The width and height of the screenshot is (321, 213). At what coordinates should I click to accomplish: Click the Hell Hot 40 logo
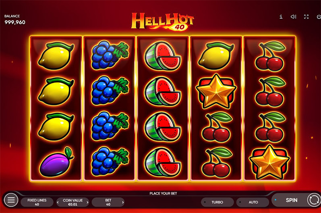click(162, 22)
